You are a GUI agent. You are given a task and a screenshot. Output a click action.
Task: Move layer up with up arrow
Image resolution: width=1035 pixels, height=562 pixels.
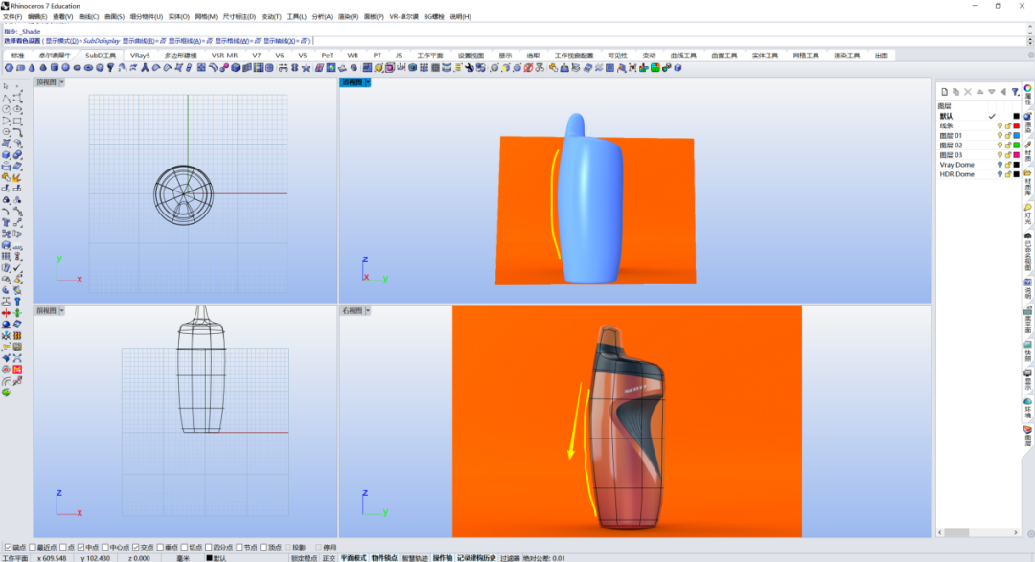coord(979,92)
